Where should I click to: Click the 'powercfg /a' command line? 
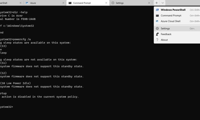(15, 39)
